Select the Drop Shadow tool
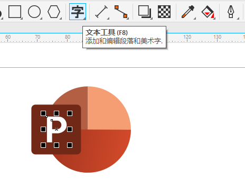245x196 pixels. (x=145, y=12)
